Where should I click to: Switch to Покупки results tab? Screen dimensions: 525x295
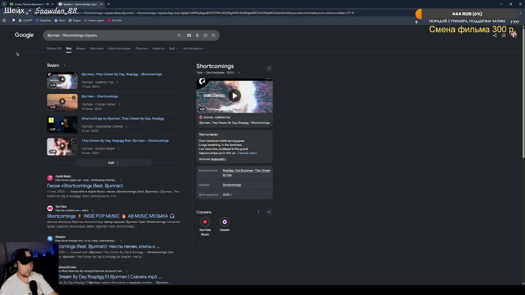[x=142, y=48]
